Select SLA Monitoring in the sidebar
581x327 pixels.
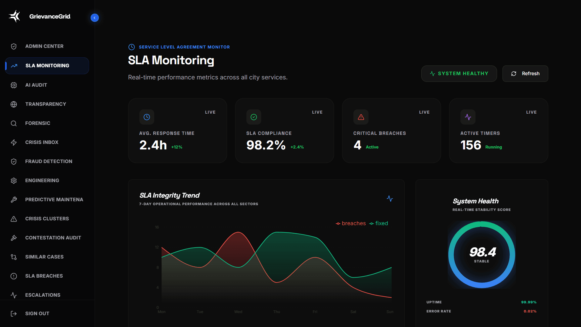tap(47, 66)
